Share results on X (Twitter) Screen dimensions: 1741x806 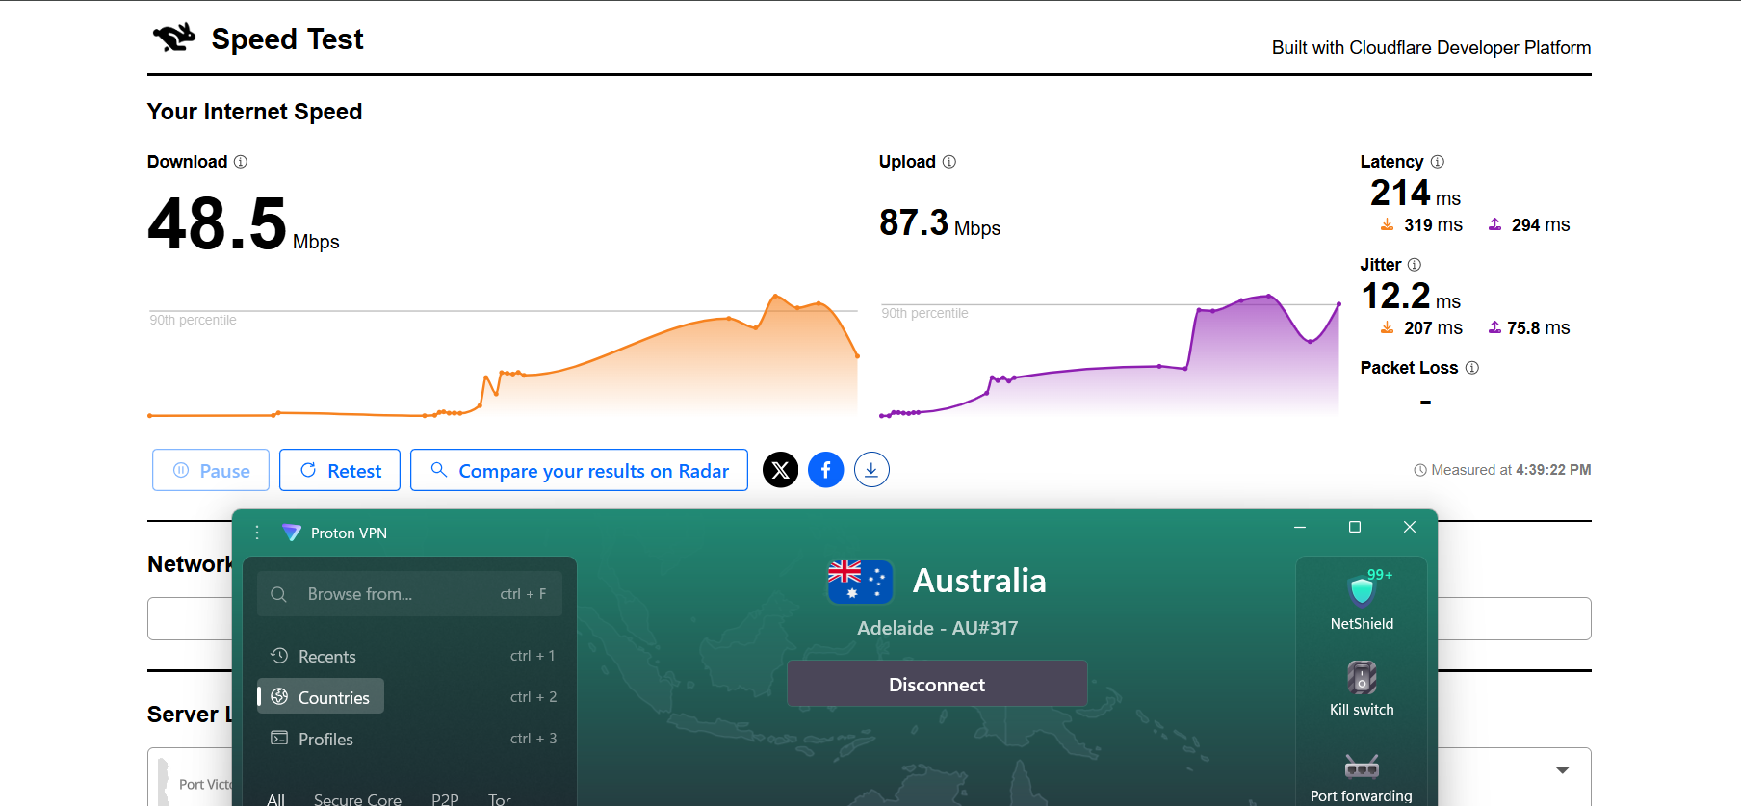coord(781,470)
